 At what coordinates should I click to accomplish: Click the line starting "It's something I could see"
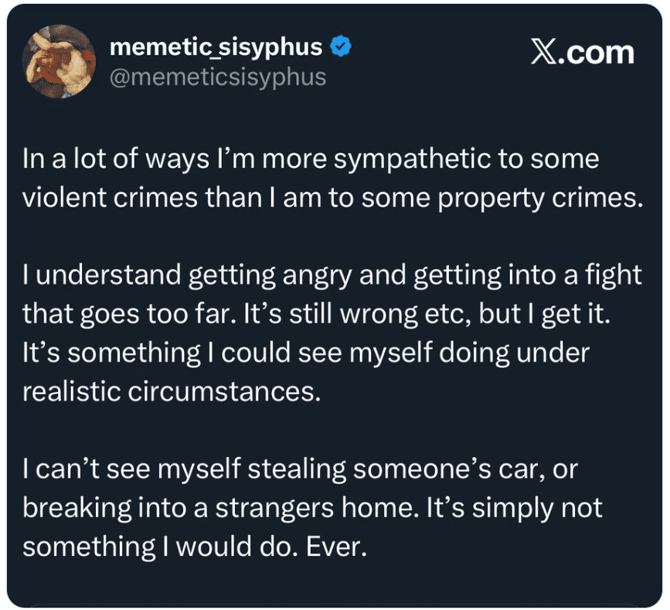coord(305,353)
